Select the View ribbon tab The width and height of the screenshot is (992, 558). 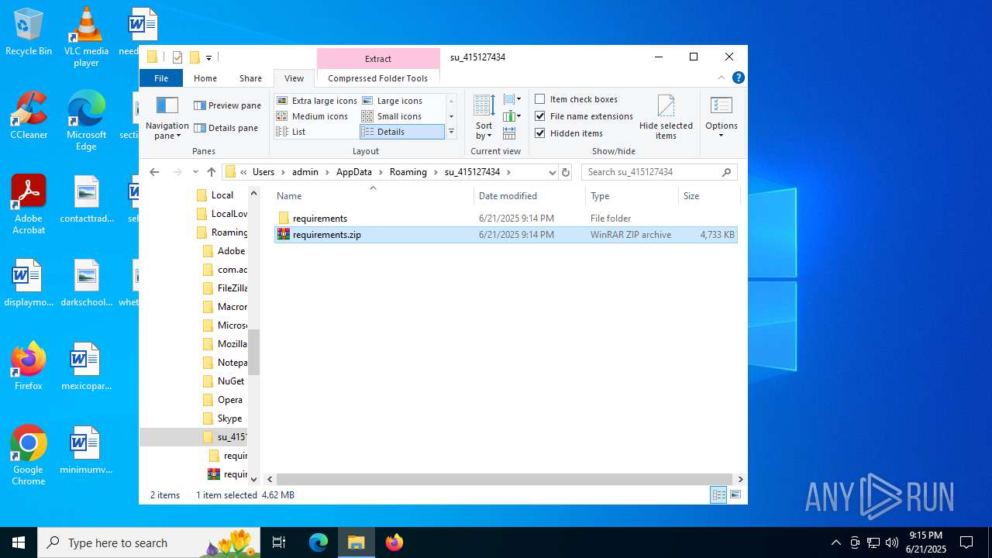pyautogui.click(x=294, y=78)
